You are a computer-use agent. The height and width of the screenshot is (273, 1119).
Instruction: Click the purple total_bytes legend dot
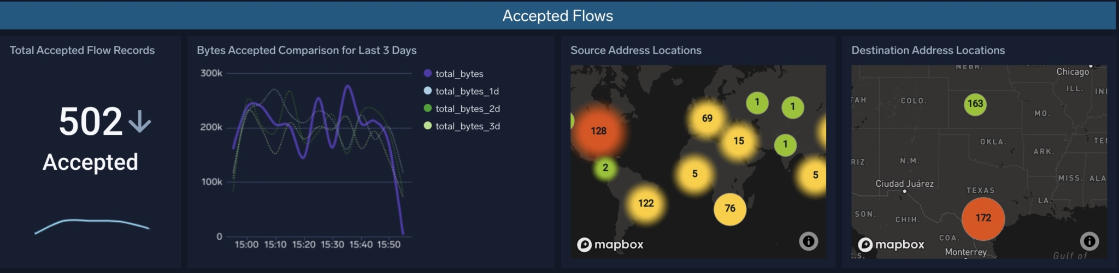(x=428, y=73)
